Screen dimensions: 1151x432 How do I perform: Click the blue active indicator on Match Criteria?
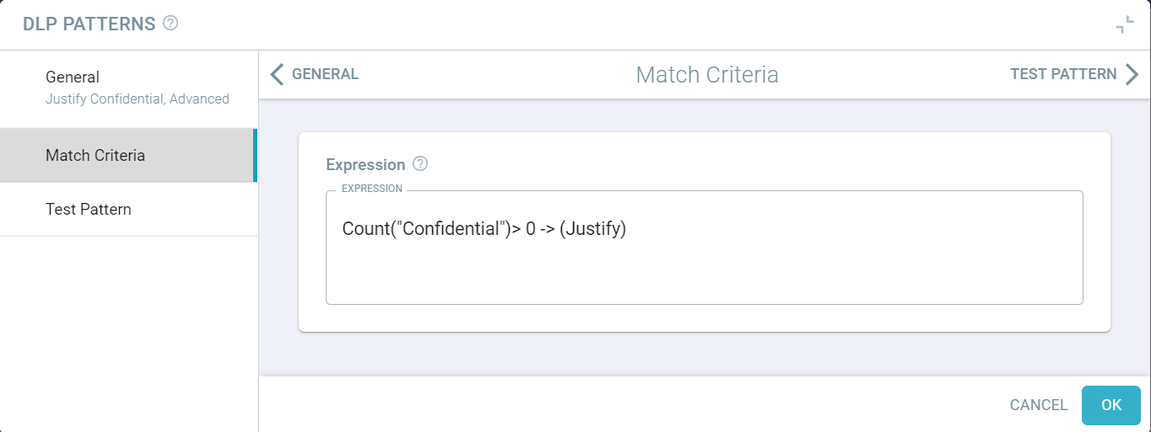(255, 155)
